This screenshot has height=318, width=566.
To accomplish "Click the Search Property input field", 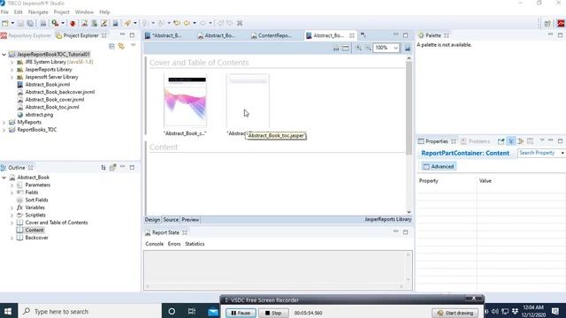I will pos(539,153).
